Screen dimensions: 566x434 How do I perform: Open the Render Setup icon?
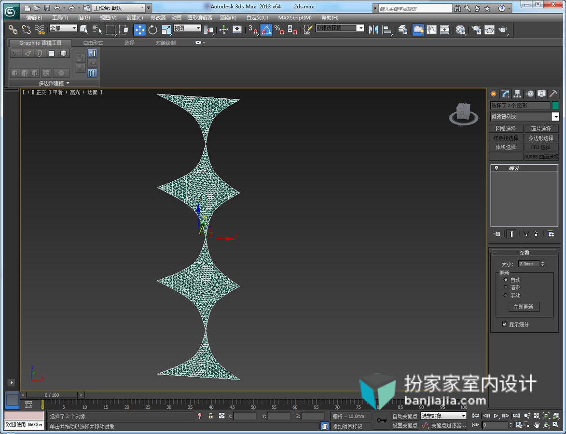476,29
